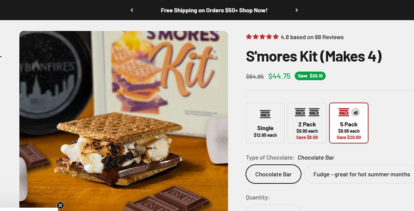Click the crossed-out $64.85 original price
Image resolution: width=414 pixels, height=211 pixels.
(255, 77)
